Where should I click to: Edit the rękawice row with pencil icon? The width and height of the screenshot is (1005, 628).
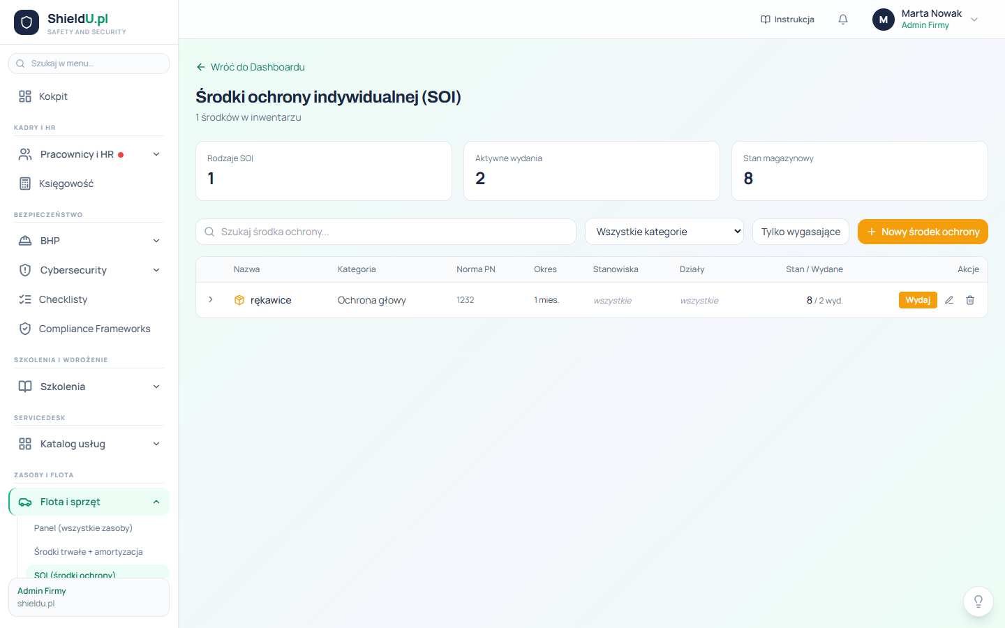[949, 300]
